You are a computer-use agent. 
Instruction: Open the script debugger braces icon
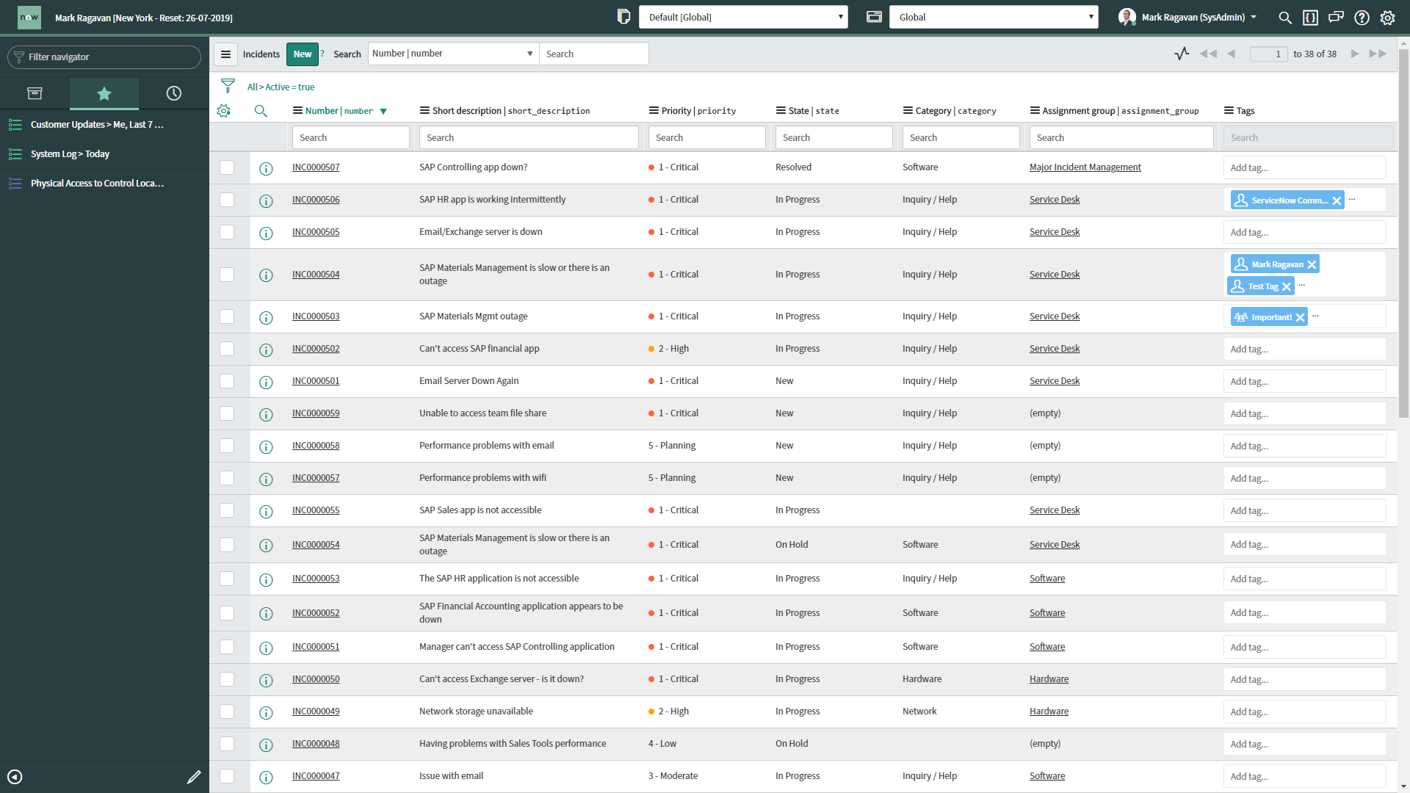(1310, 18)
